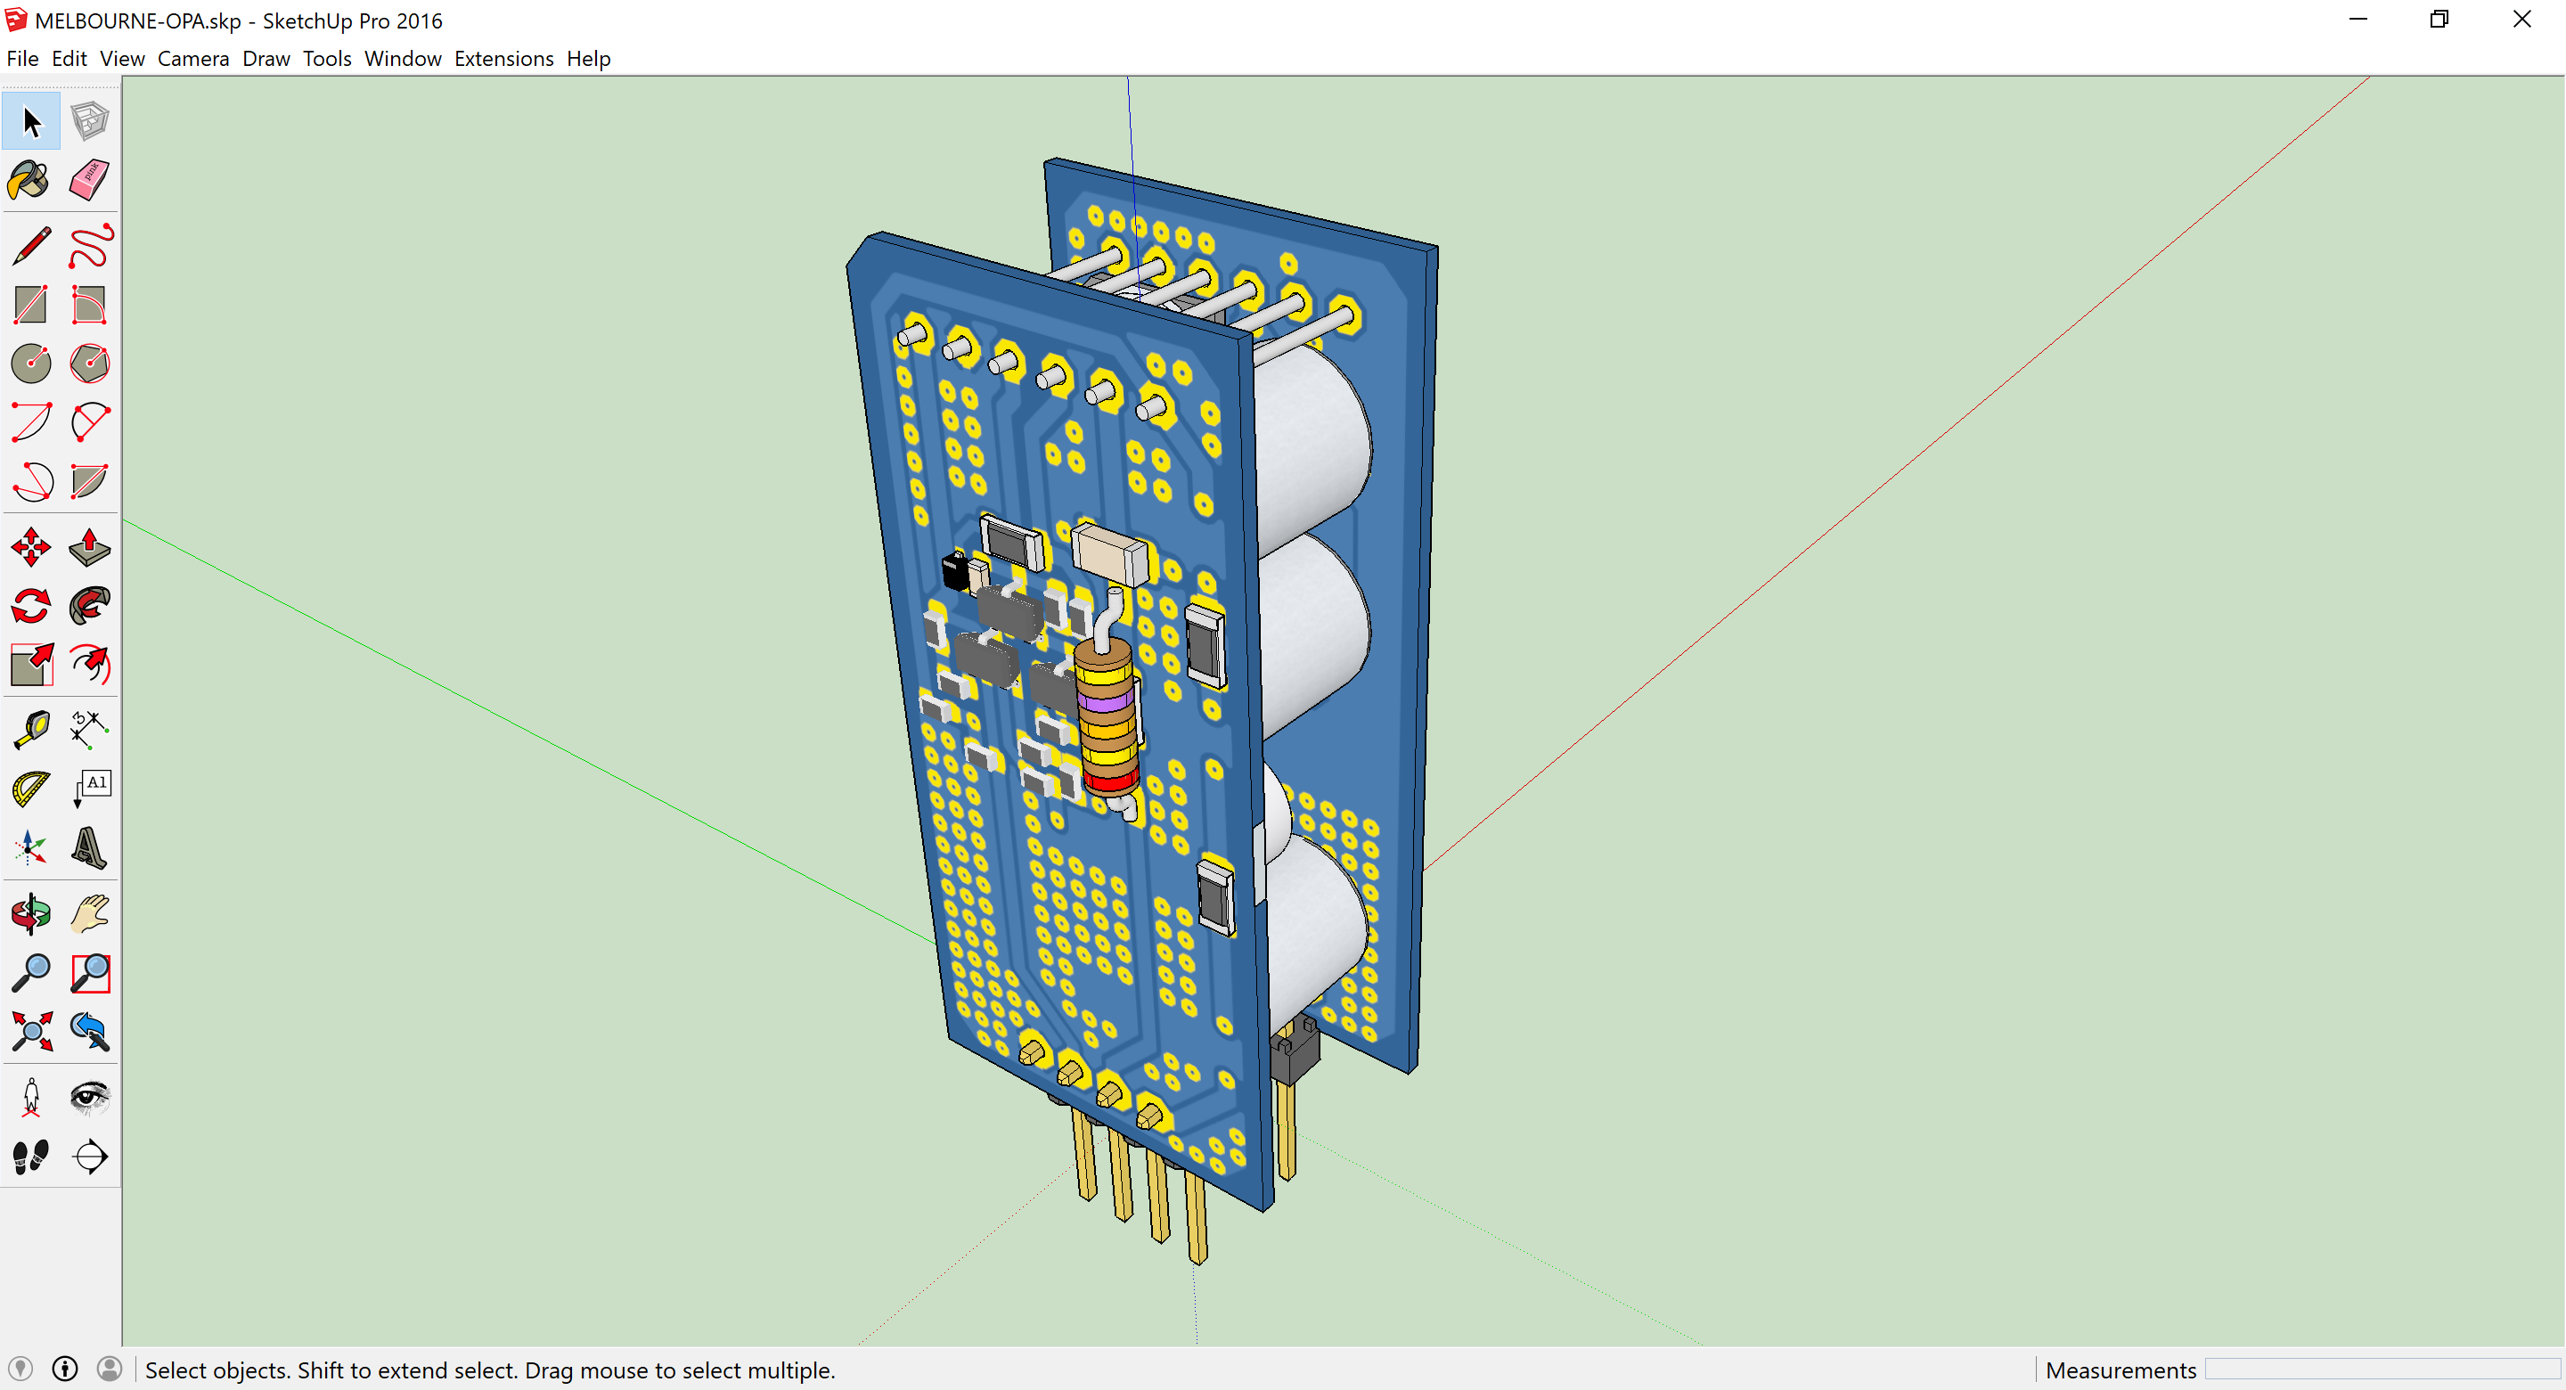Select the Freehand tool
2566x1390 pixels.
pyautogui.click(x=90, y=246)
